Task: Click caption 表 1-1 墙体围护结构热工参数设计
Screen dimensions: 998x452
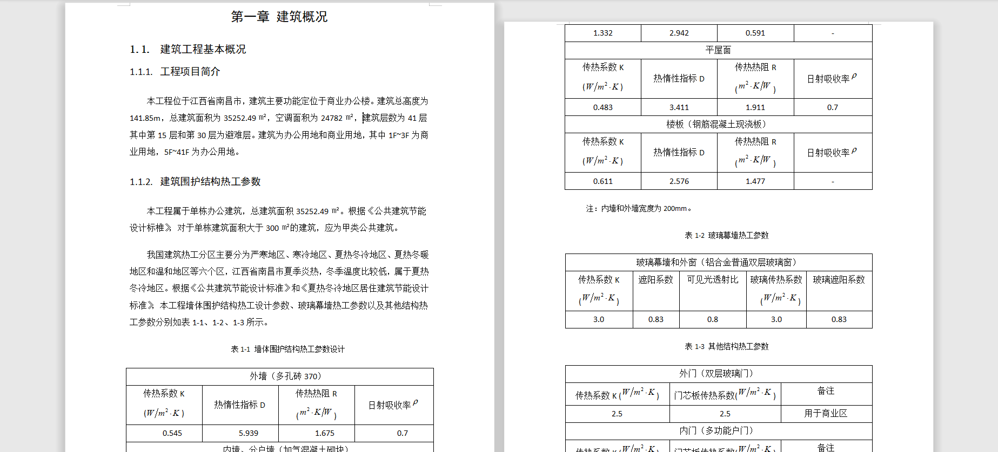Action: pyautogui.click(x=287, y=350)
